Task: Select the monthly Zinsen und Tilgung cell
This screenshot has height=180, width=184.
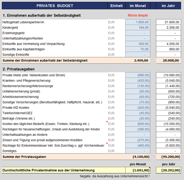Action: 138,140
